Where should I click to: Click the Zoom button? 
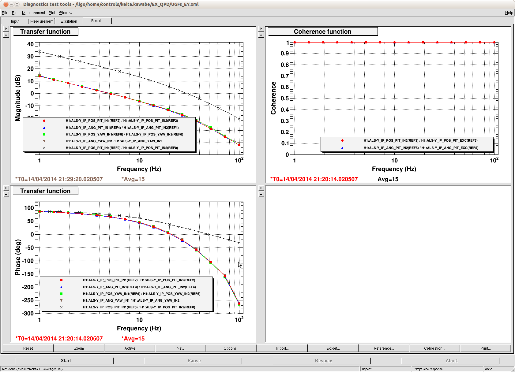click(79, 348)
